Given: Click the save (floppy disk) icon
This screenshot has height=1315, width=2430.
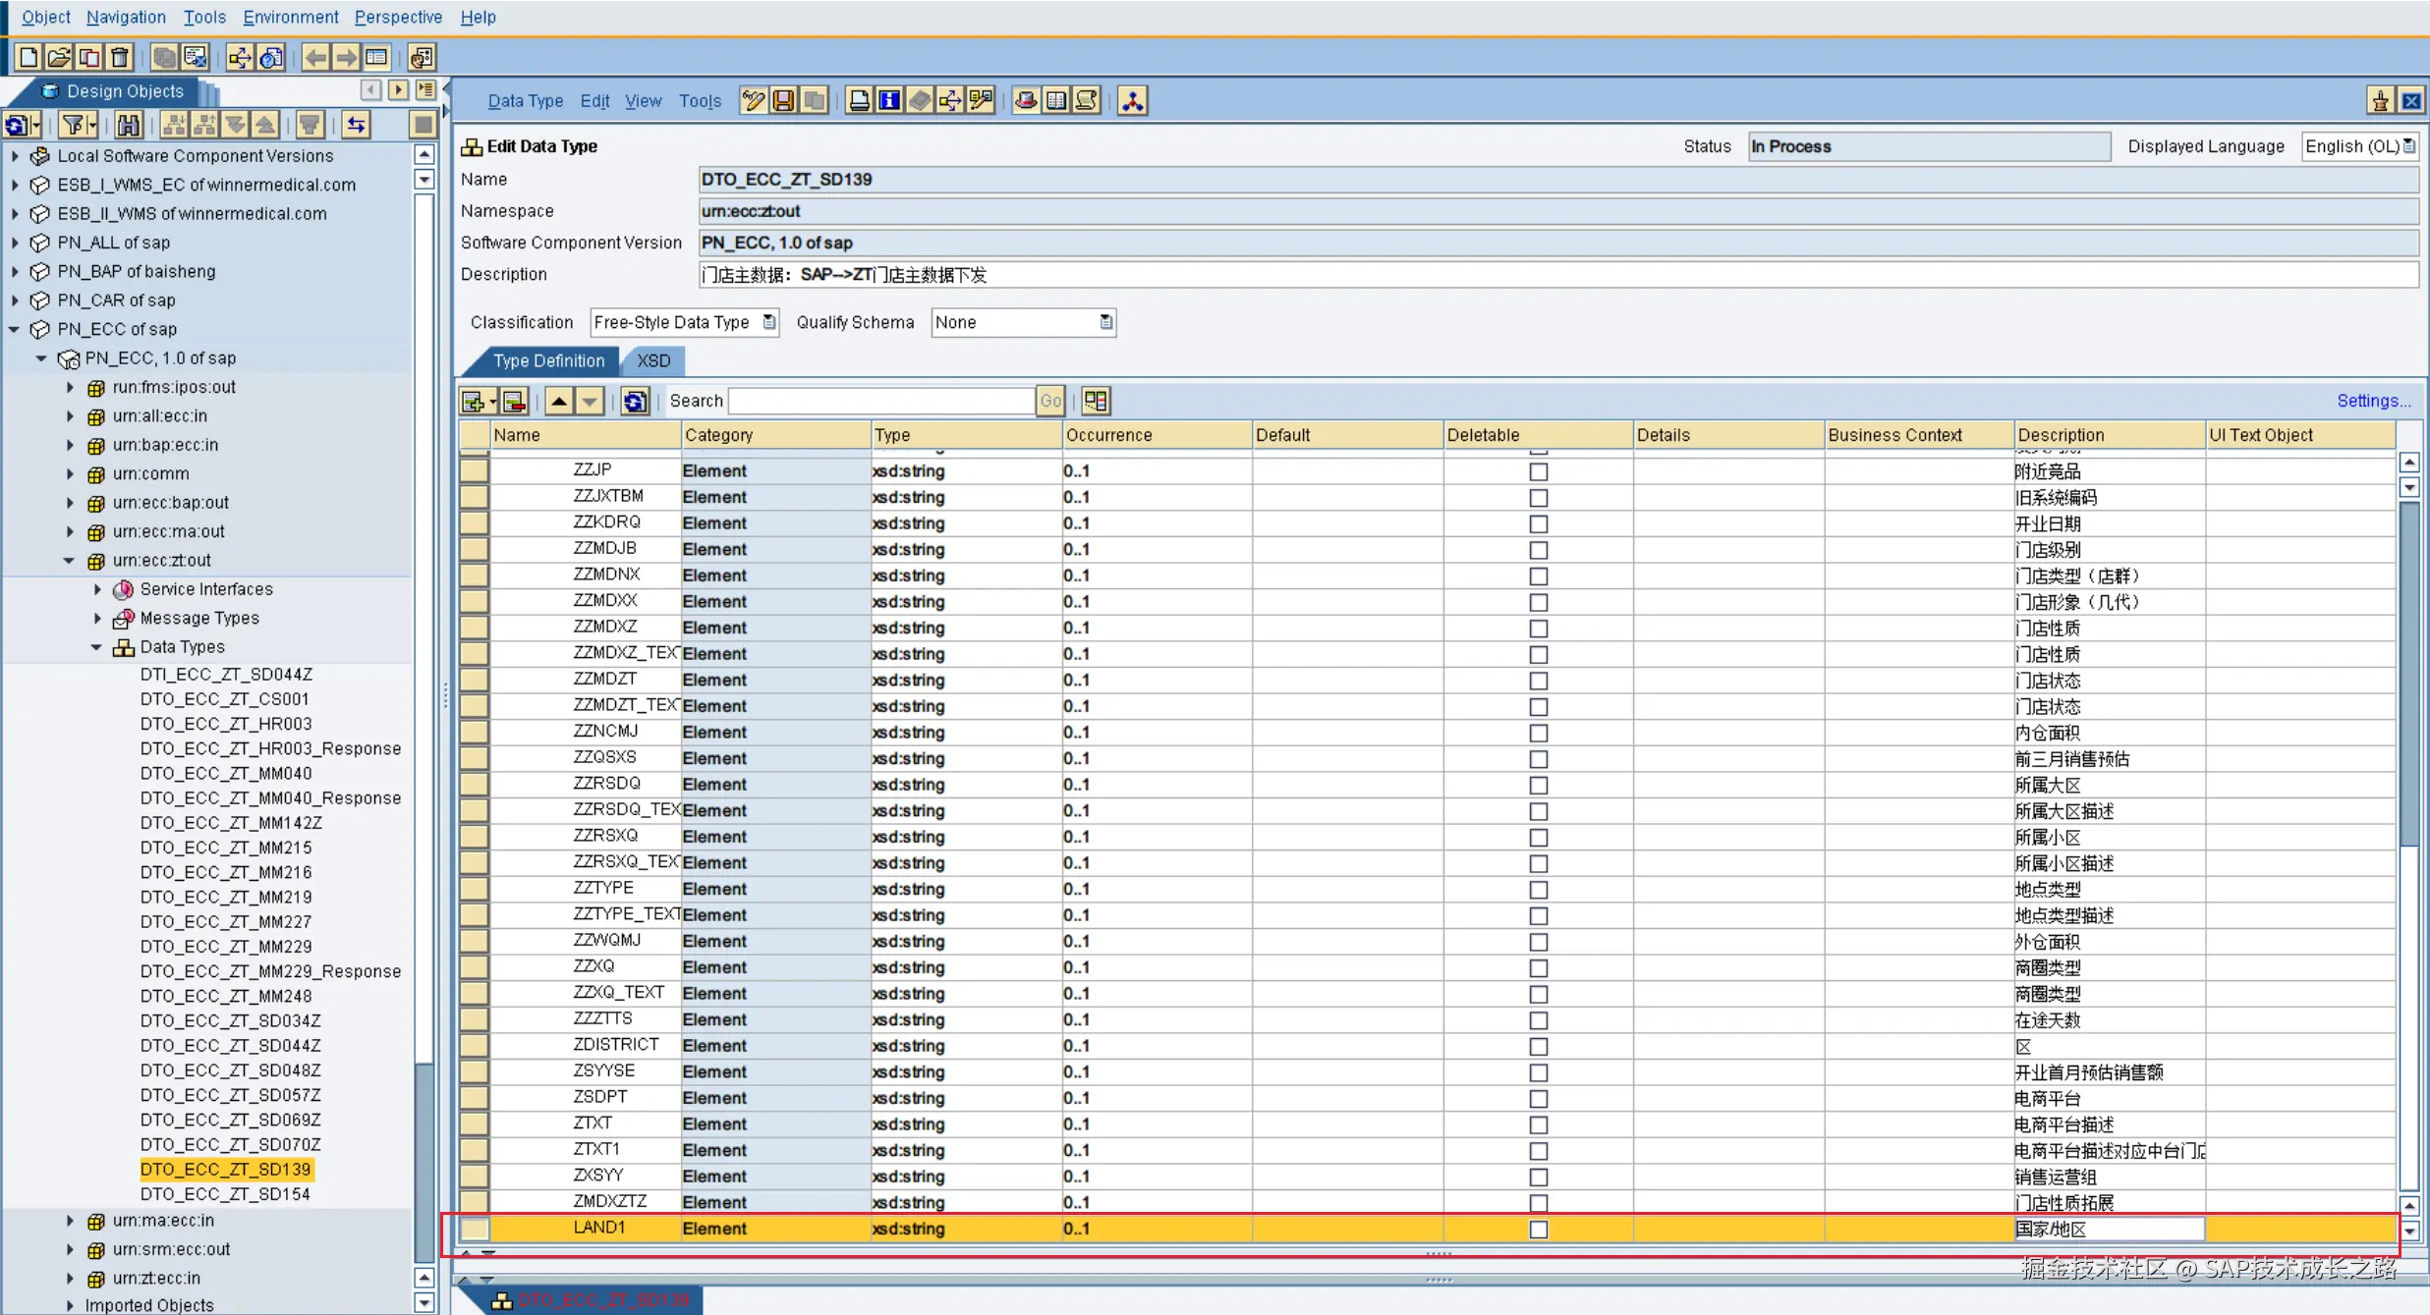Looking at the screenshot, I should pyautogui.click(x=783, y=101).
